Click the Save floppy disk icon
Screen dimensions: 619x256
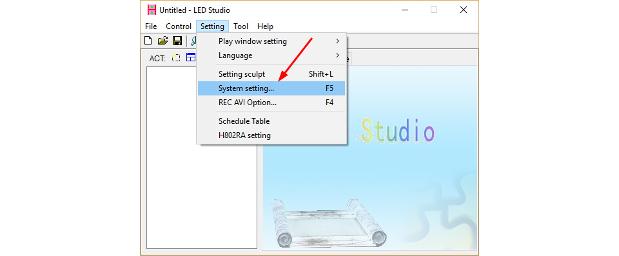tap(177, 40)
